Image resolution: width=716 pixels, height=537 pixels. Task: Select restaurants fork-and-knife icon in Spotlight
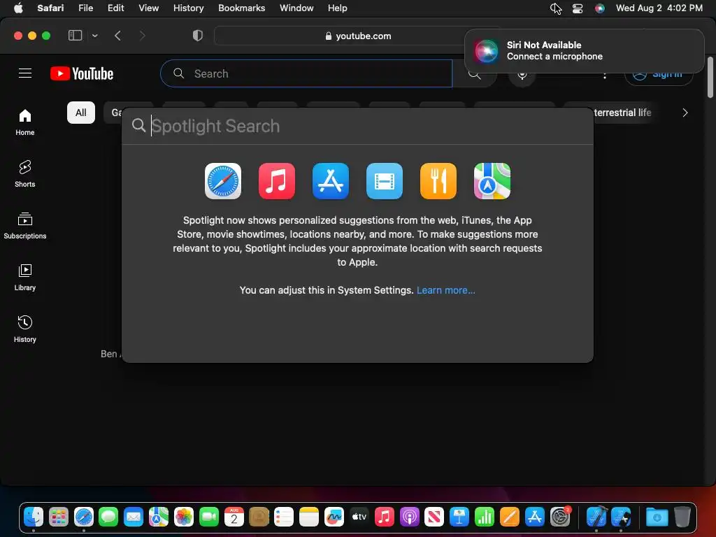point(438,181)
